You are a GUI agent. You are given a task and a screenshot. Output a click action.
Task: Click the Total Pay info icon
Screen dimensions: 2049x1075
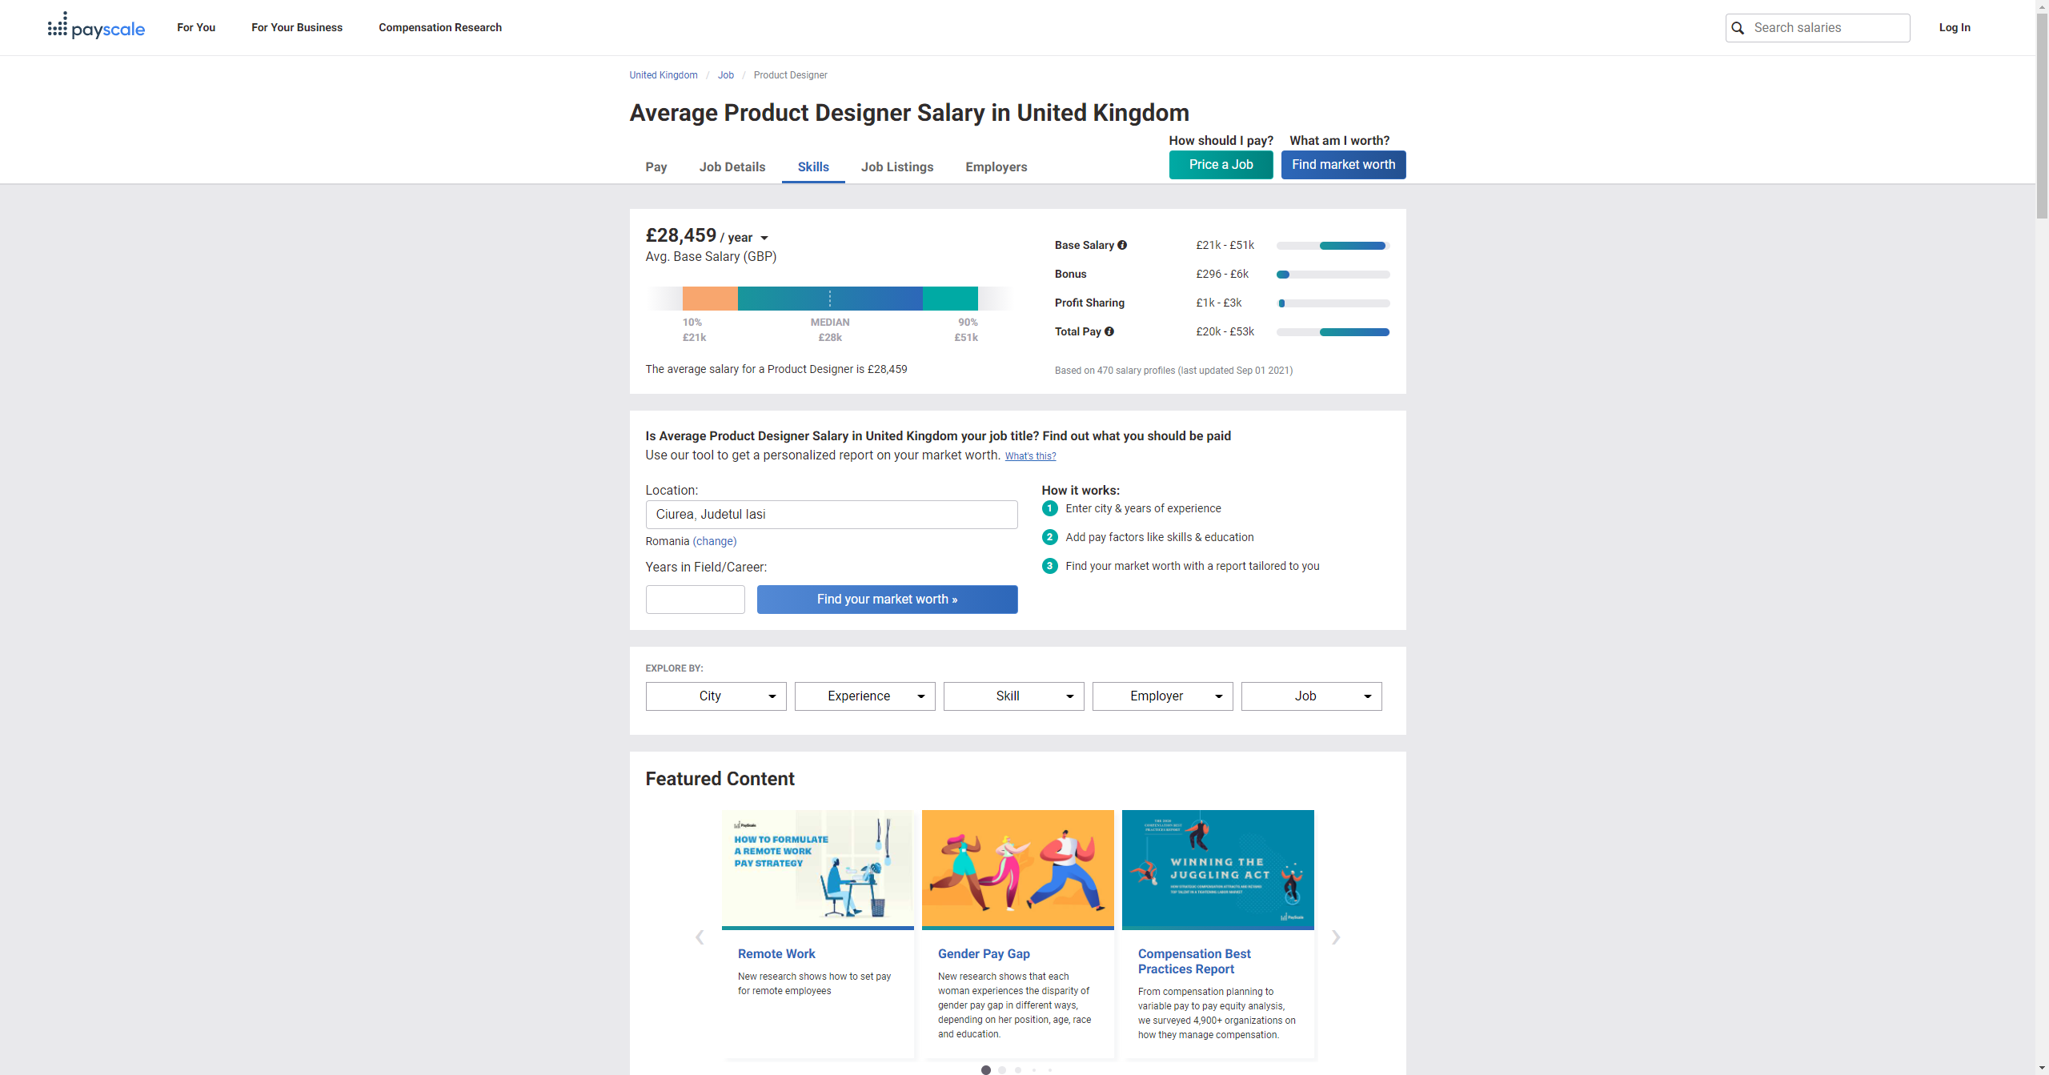click(1109, 331)
